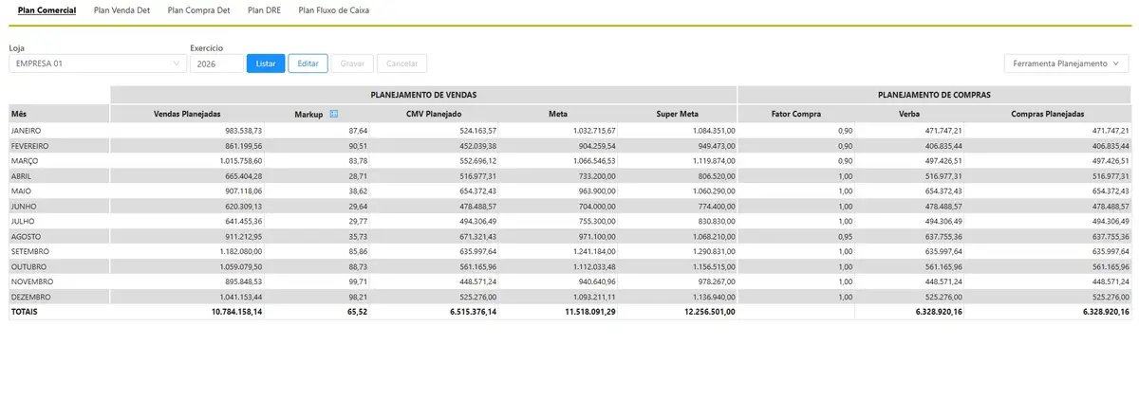
Task: Click the Compras Planejadas column header
Action: (x=1048, y=114)
